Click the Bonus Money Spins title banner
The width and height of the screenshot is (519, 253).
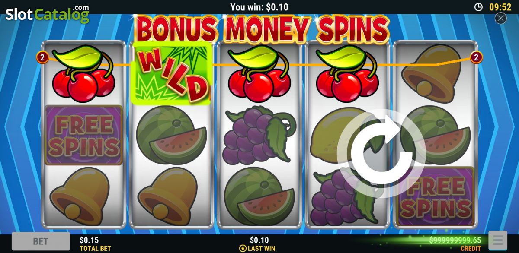tap(263, 29)
